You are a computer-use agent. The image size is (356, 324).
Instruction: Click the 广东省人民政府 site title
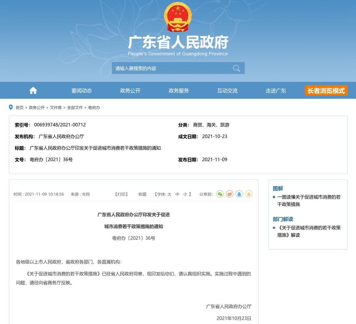178,42
